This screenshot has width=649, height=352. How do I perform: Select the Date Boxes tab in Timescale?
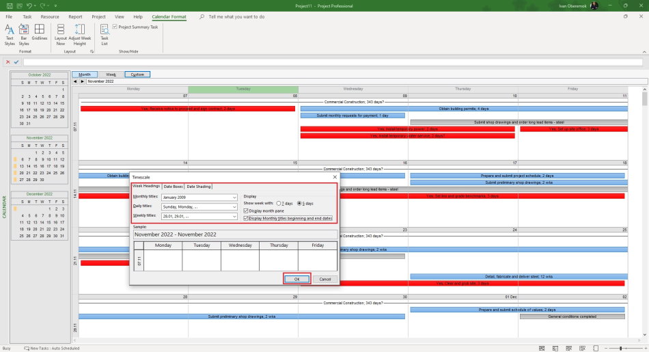pos(173,187)
